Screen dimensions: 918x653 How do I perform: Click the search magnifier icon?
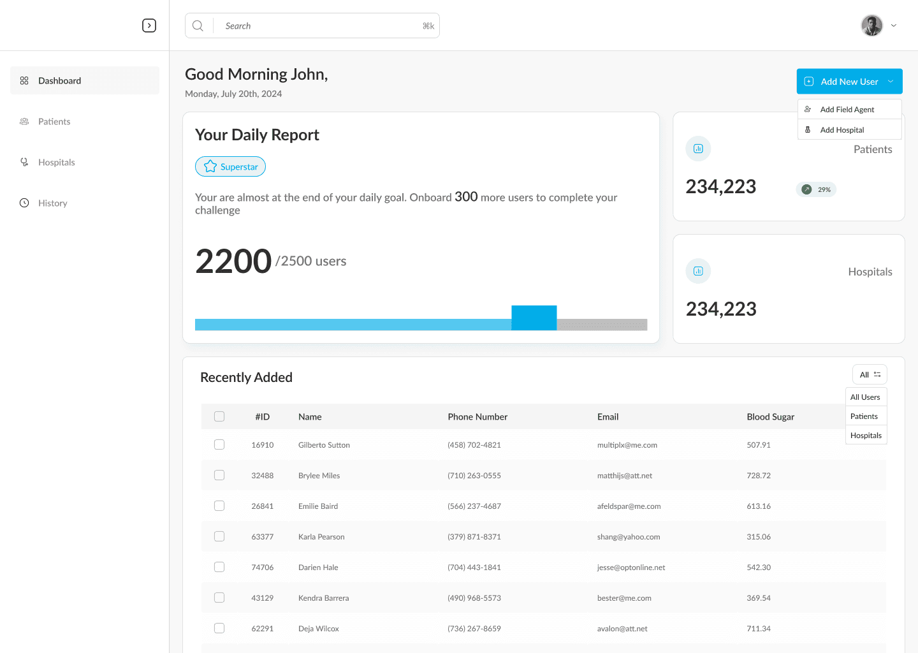198,26
